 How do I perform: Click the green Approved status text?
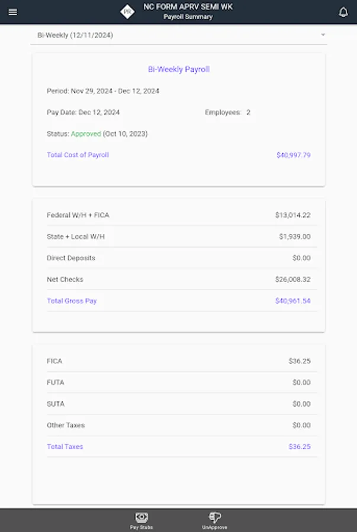[x=86, y=134]
